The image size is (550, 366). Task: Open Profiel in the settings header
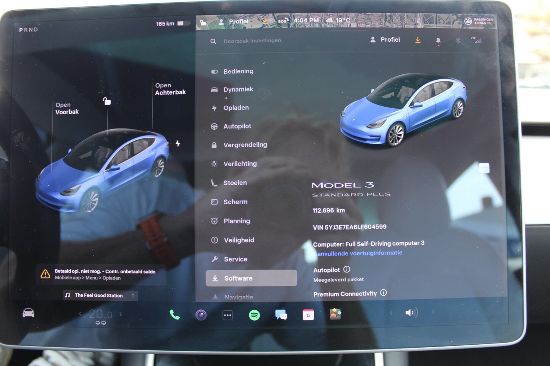[x=385, y=40]
